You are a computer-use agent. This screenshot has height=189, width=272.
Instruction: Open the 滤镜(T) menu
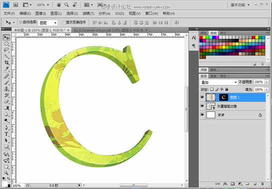[88, 13]
